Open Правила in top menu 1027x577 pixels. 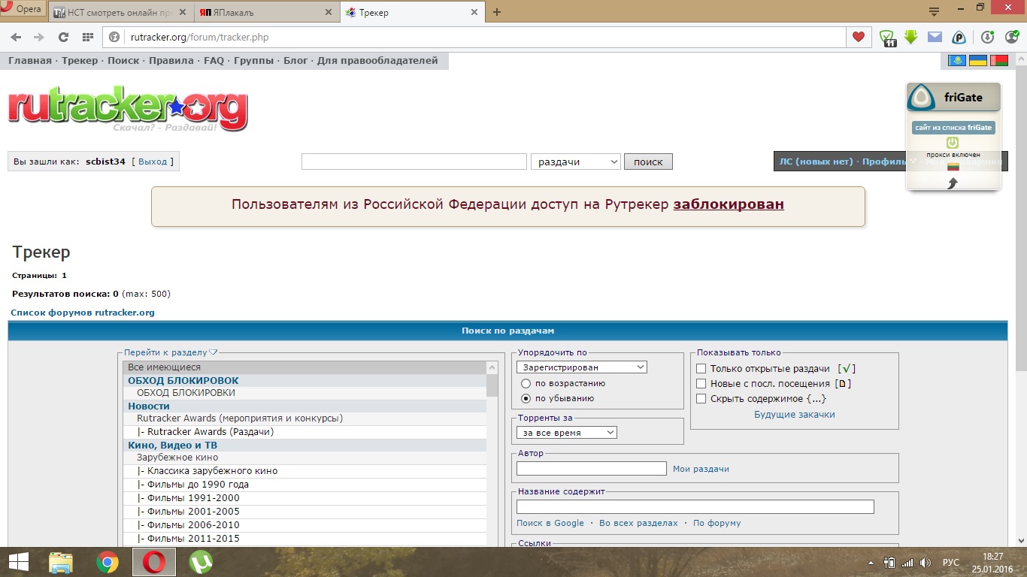tap(171, 60)
